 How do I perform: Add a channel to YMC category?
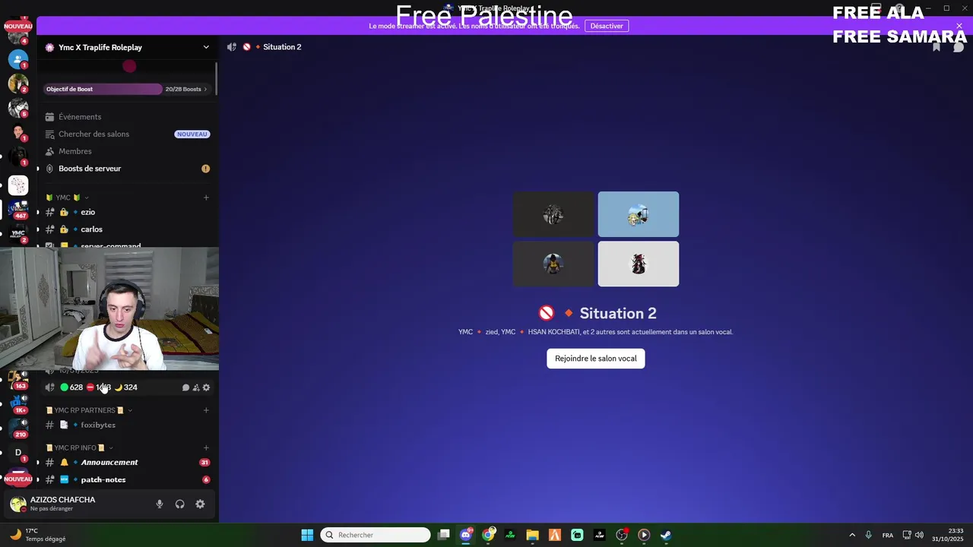point(206,198)
